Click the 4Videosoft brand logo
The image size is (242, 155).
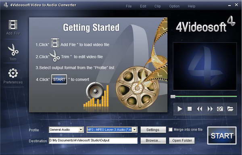coord(206,24)
